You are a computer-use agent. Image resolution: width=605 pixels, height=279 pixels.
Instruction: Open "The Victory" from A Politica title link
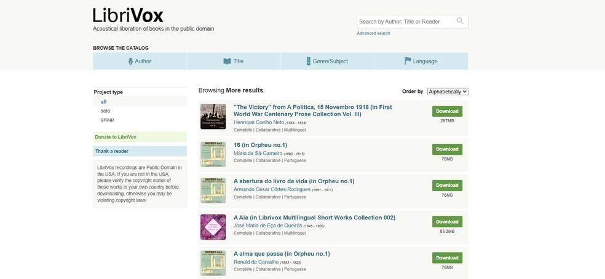click(x=313, y=111)
